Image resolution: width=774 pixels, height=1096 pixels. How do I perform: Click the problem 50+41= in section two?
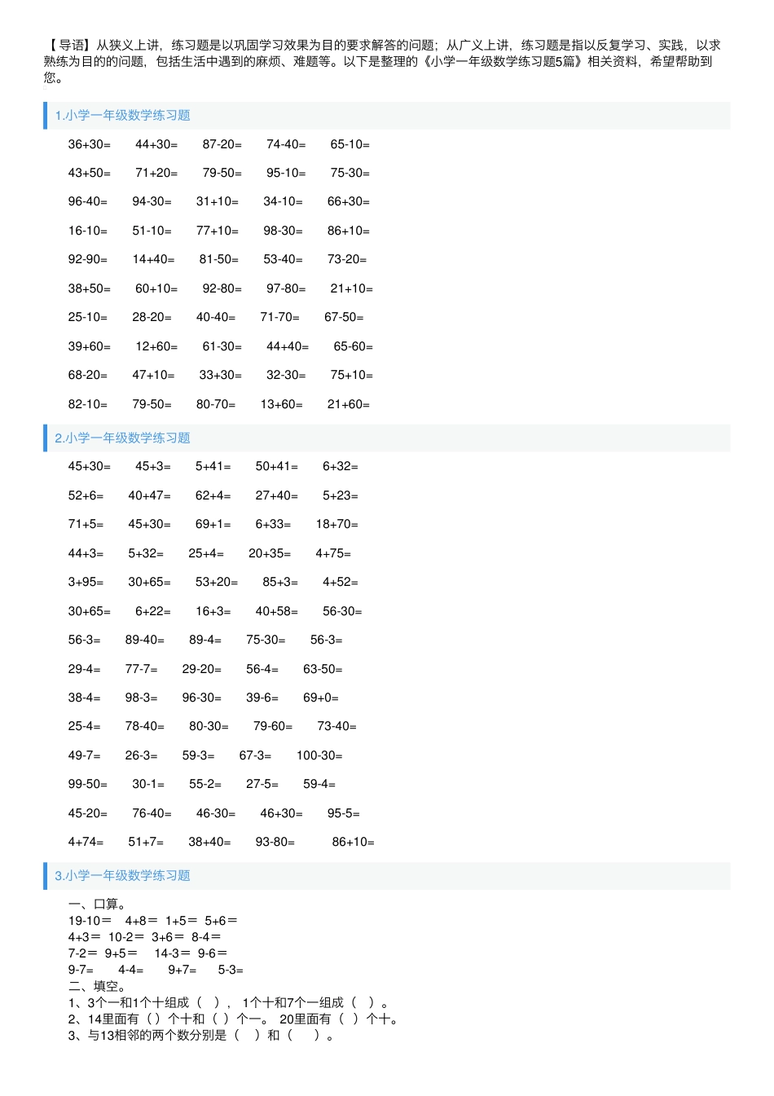[277, 466]
